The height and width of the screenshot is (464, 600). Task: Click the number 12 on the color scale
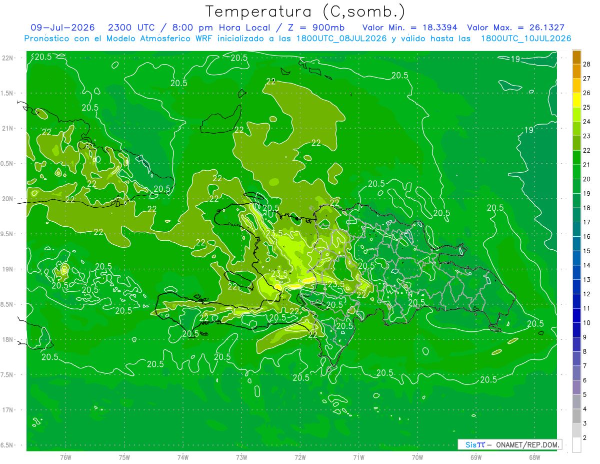pyautogui.click(x=587, y=294)
